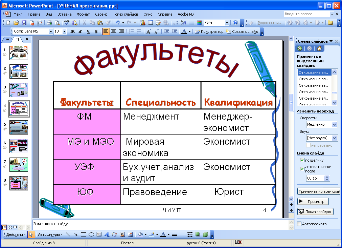Open the Звук sound dropdown
Viewport: 342px width, 248px height.
(x=335, y=138)
